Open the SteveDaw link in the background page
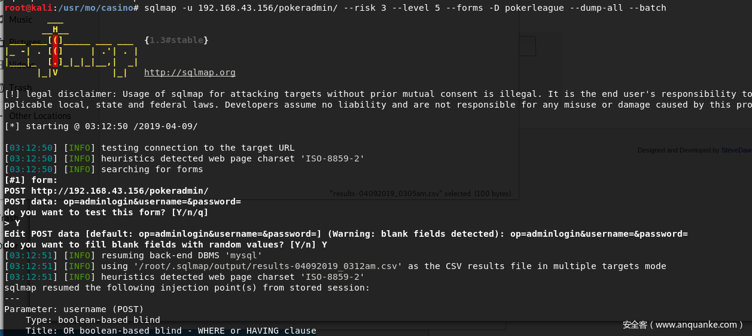The width and height of the screenshot is (752, 336). pyautogui.click(x=736, y=151)
